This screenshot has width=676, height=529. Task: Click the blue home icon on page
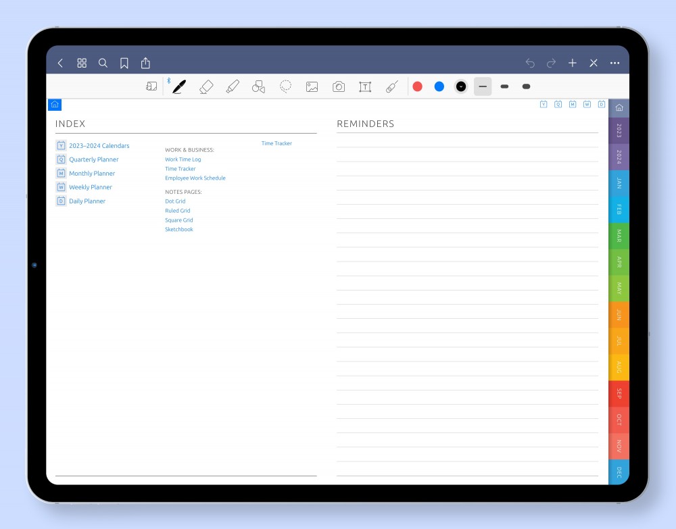click(55, 104)
